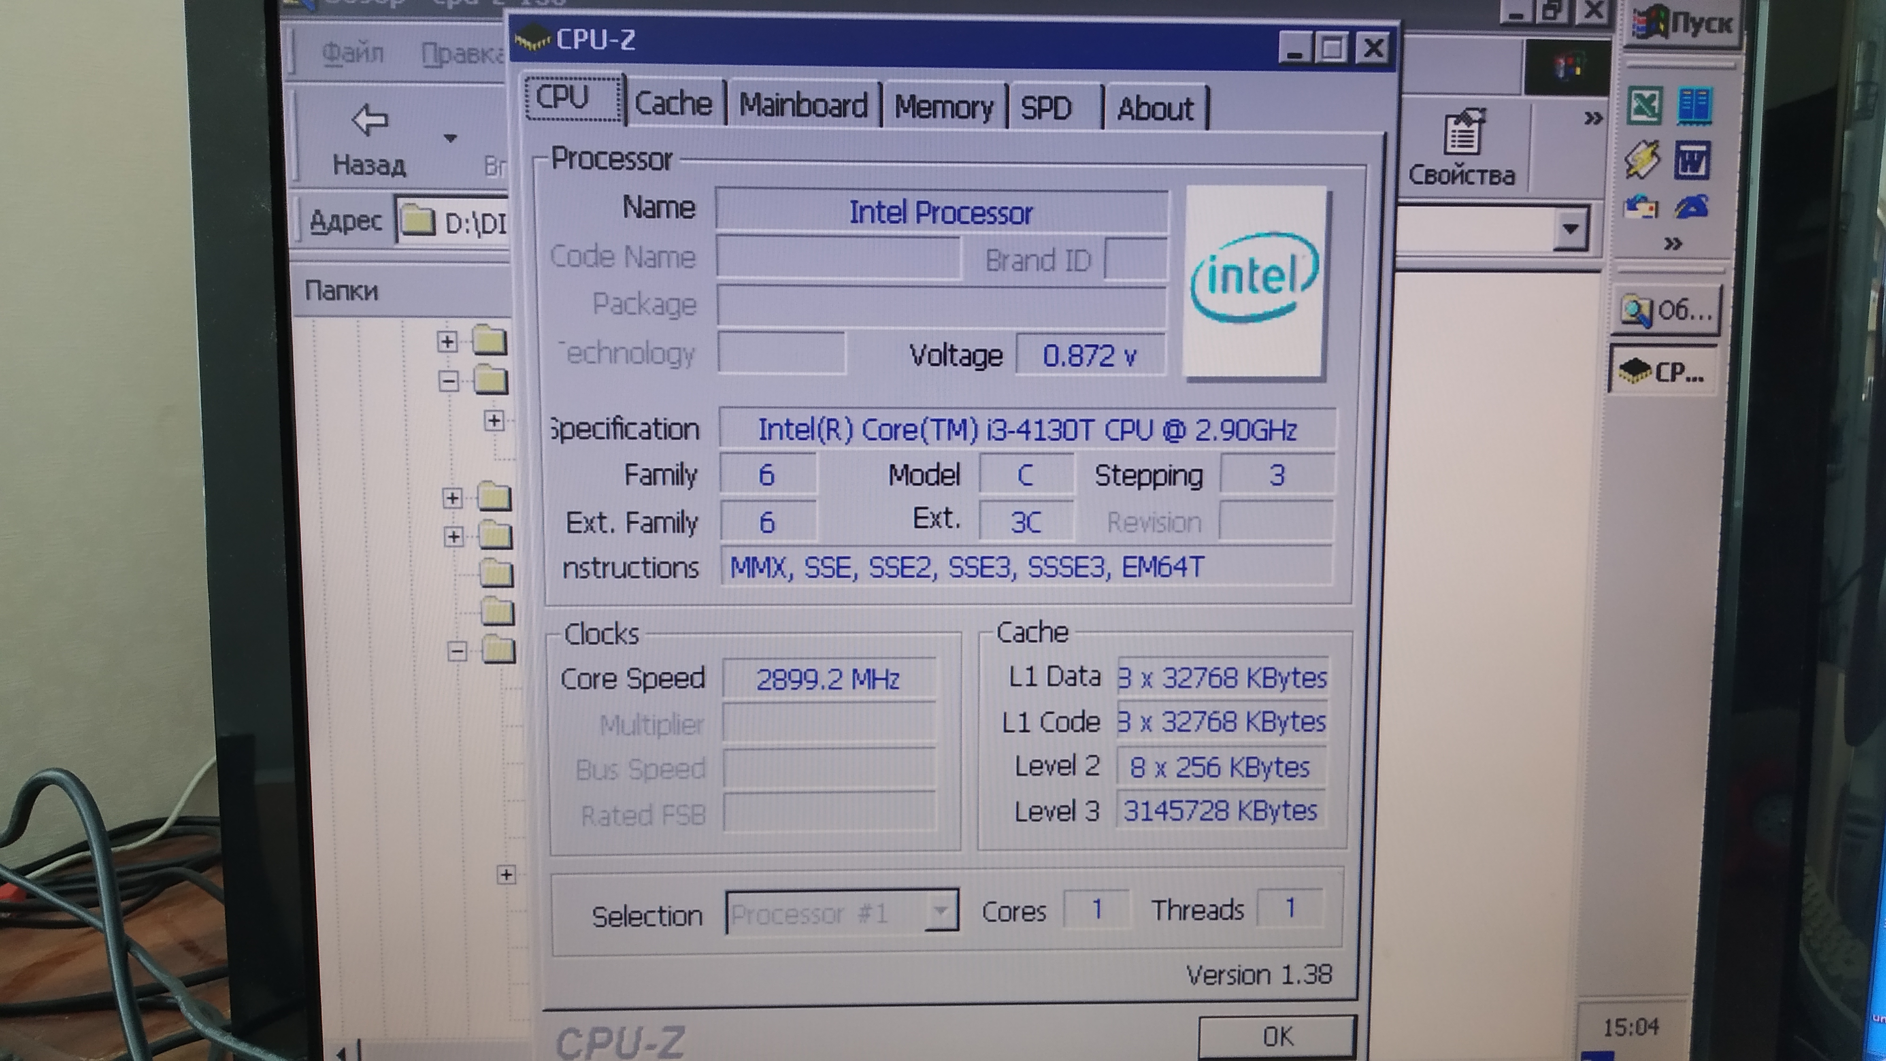Screen dimensions: 1886x1061
Task: Select the SPD tab
Action: click(1054, 108)
